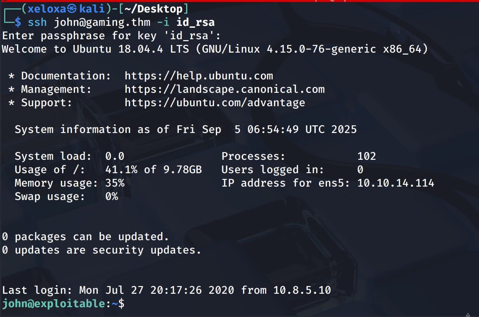This screenshot has height=317, width=479.
Task: Click the Kali symbol in the prompt
Action: [72, 9]
